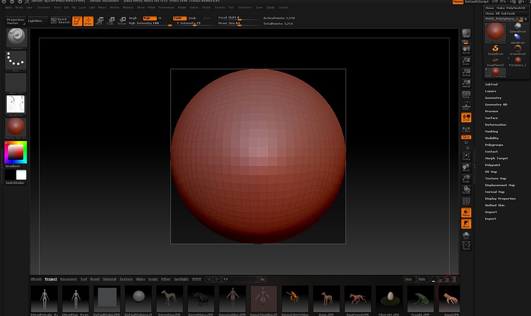Image resolution: width=531 pixels, height=316 pixels.
Task: Open the DemoSoldier.ZPR project thumbnail
Action: coord(232,299)
